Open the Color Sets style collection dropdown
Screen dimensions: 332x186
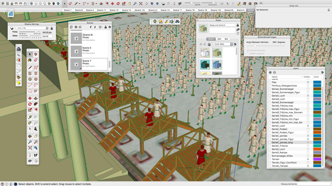223,44
